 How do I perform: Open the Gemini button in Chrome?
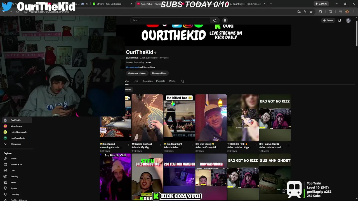coord(321,4)
